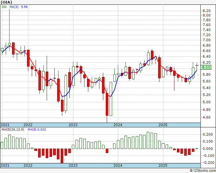The image size is (216, 173).
Task: Click the 8.20 price axis label
Action: tap(206, 11)
